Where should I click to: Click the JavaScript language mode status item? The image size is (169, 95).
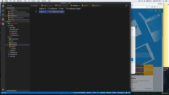pyautogui.click(x=102, y=93)
